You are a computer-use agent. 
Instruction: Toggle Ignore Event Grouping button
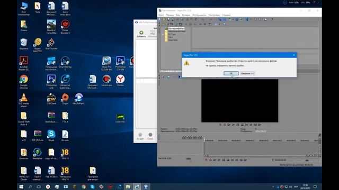[x=242, y=20]
